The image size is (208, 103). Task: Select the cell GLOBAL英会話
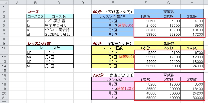click(59, 34)
